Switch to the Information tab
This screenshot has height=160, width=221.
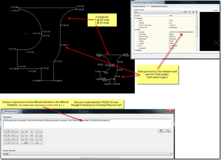[x=136, y=6]
